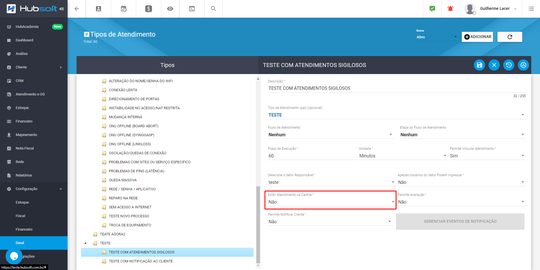Open CRM in the sidebar
The height and width of the screenshot is (270, 540).
pyautogui.click(x=34, y=81)
